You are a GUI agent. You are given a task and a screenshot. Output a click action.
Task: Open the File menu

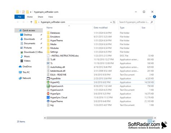19,17
